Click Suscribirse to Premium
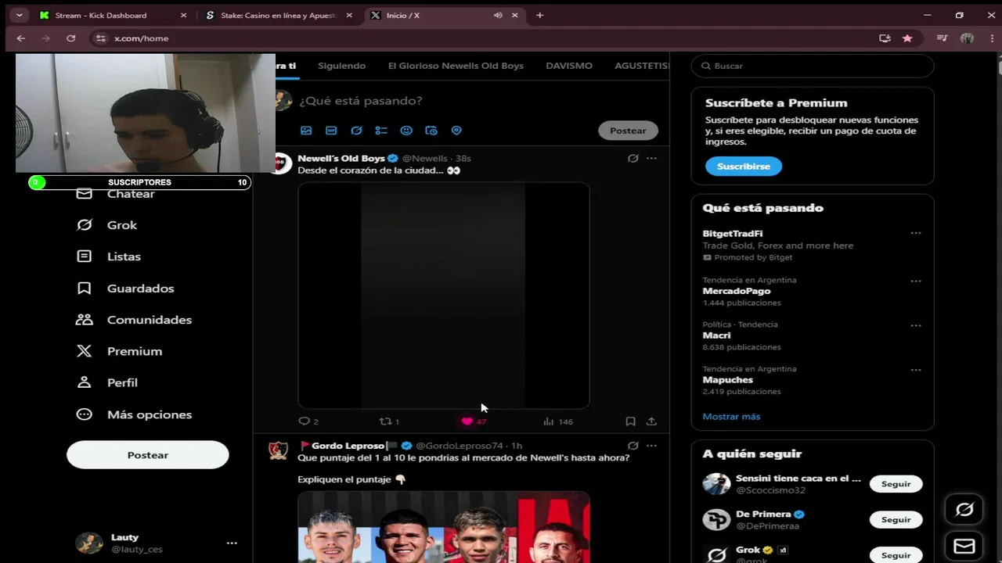This screenshot has width=1002, height=563. click(744, 167)
